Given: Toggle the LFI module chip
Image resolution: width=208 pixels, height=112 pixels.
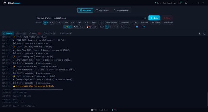Looking at the screenshot, I should tap(73, 22).
